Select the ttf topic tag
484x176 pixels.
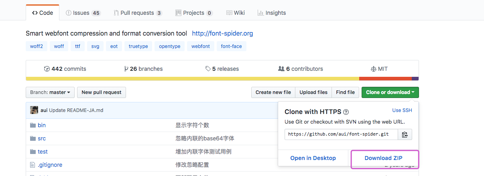(x=77, y=46)
